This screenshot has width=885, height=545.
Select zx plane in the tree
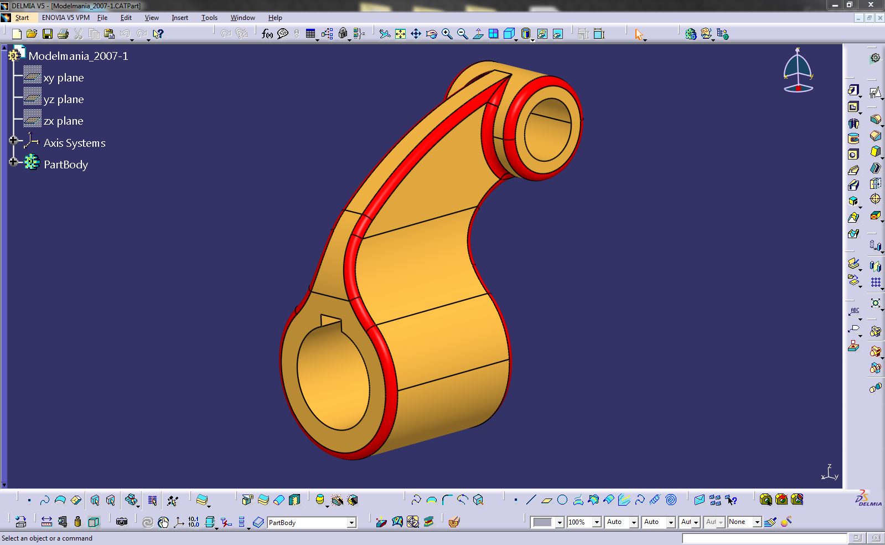[64, 121]
